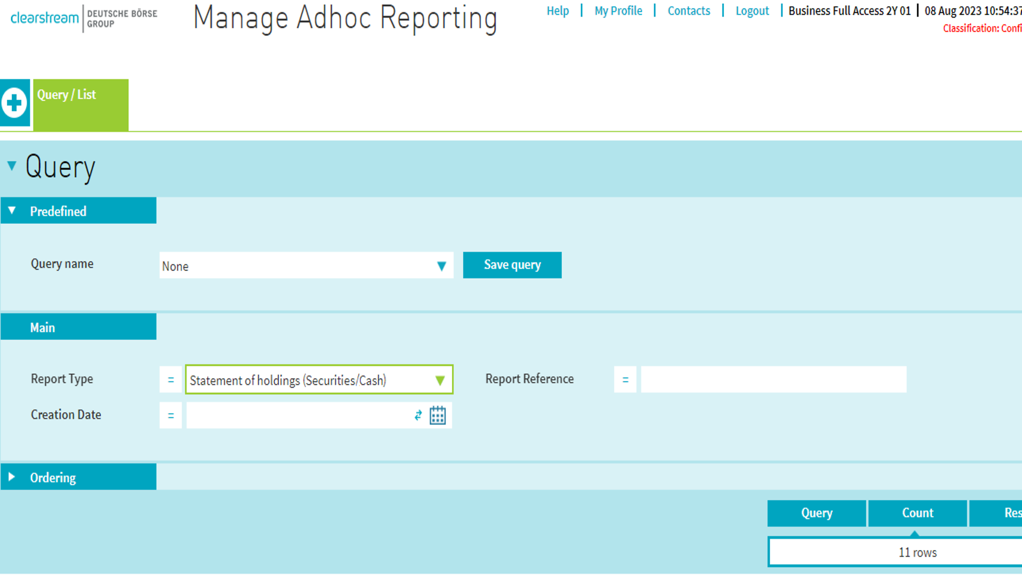Click the plus add-new icon
This screenshot has width=1022, height=575.
click(x=14, y=103)
